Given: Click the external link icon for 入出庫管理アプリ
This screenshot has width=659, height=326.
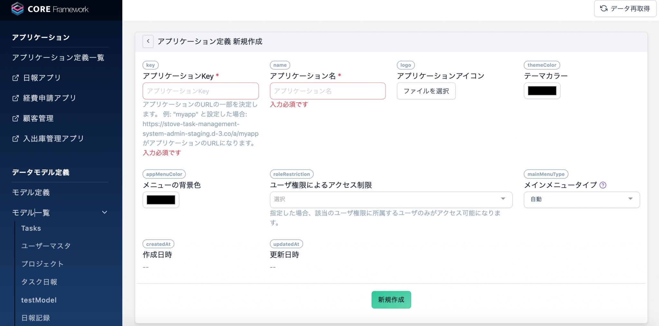Looking at the screenshot, I should pyautogui.click(x=15, y=139).
